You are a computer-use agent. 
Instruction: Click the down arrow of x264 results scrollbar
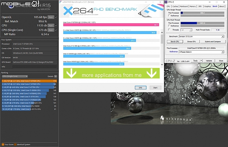pyautogui.click(x=162, y=65)
